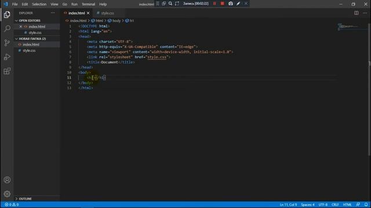Click line number 11 in gutter
The image size is (371, 208).
coord(69,77)
